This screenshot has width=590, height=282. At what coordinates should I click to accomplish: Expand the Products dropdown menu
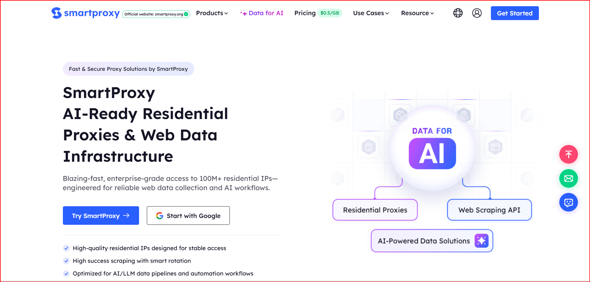pyautogui.click(x=212, y=13)
